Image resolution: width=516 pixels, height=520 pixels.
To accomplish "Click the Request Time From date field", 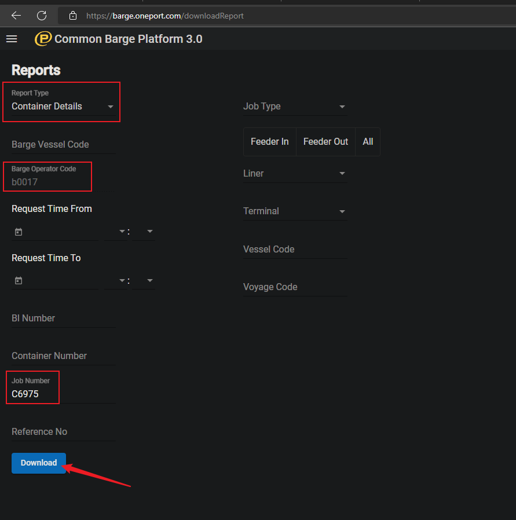I will point(54,232).
